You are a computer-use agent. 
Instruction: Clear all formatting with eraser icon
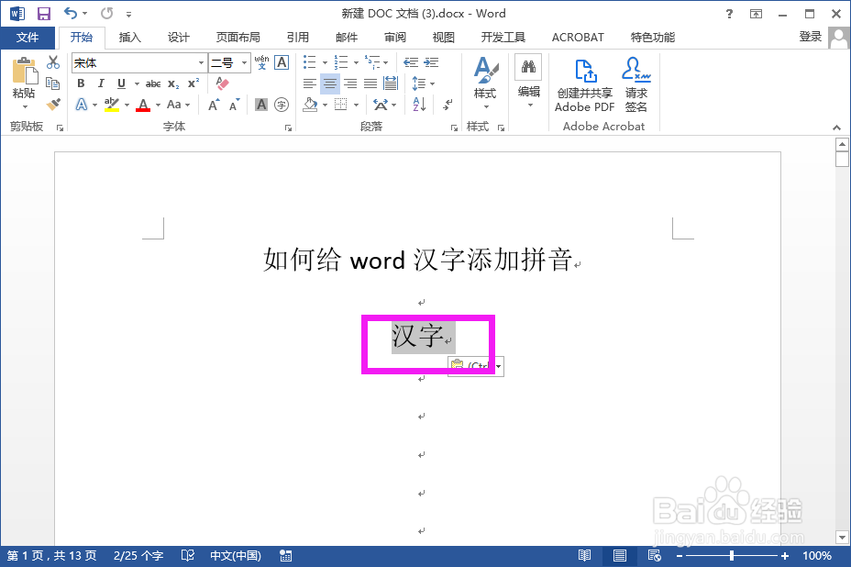pyautogui.click(x=222, y=83)
